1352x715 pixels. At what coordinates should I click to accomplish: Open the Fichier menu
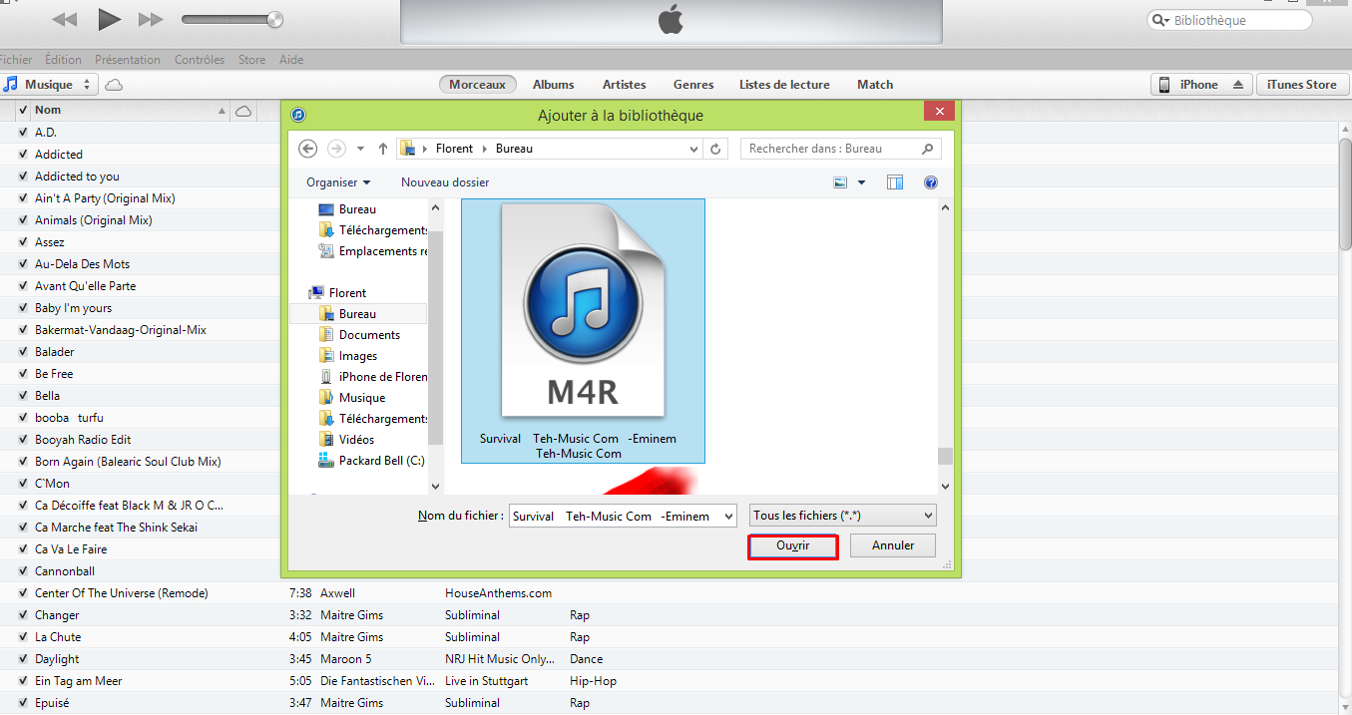click(x=15, y=60)
